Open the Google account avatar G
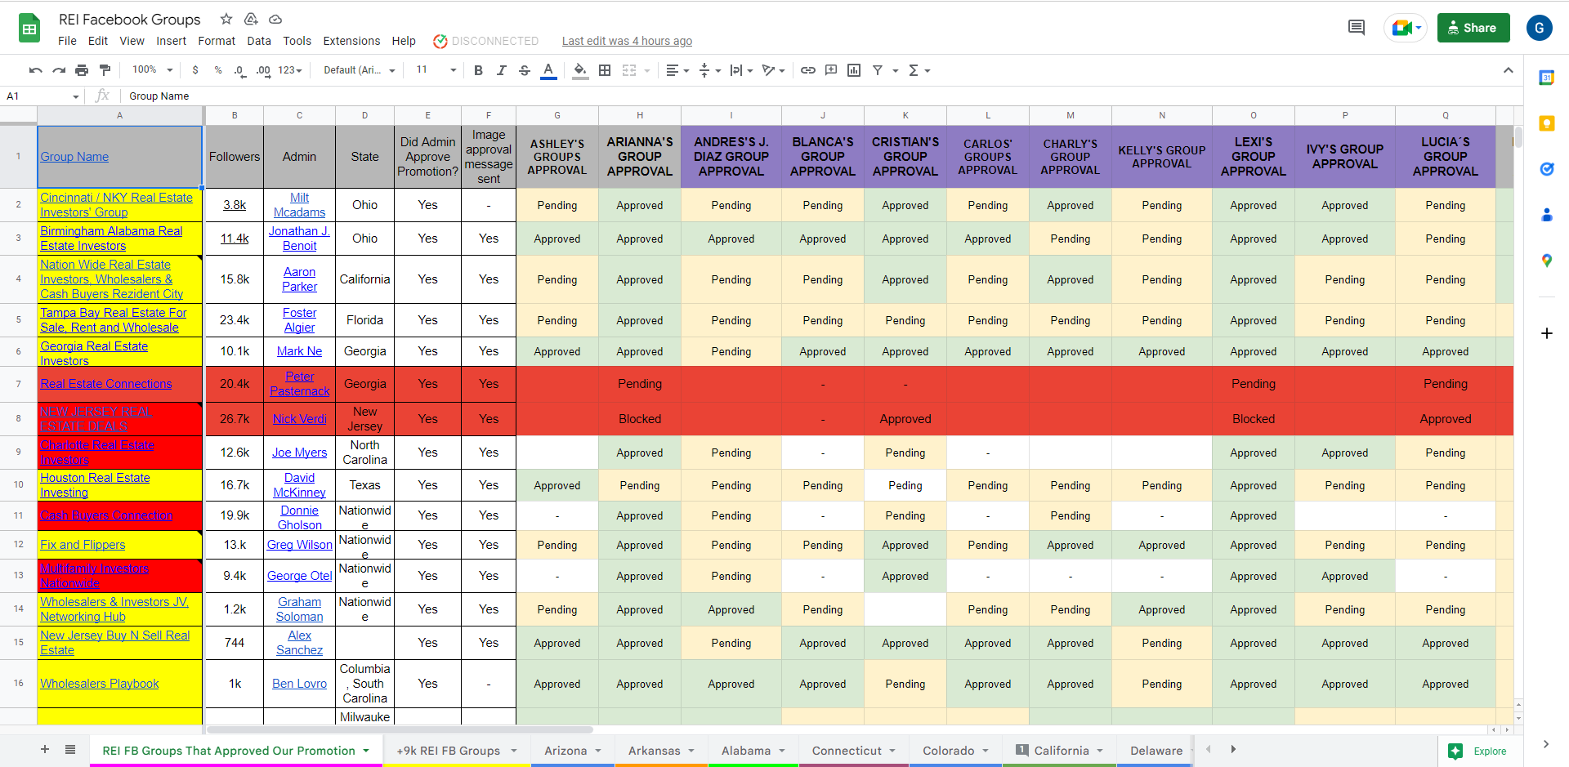1569x767 pixels. point(1540,28)
